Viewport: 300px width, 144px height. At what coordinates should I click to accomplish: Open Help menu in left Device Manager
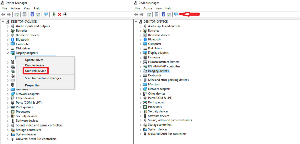37,8
